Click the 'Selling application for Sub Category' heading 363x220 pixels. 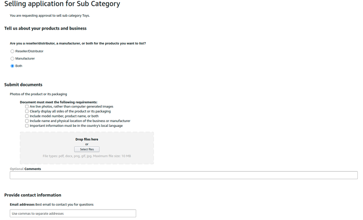click(x=62, y=4)
